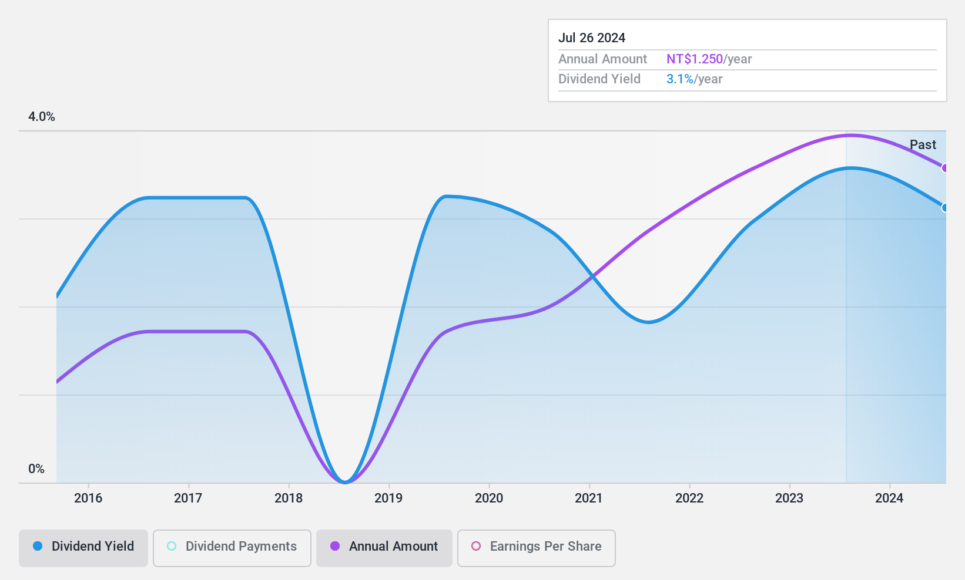Image resolution: width=965 pixels, height=580 pixels.
Task: Click the Past region label
Action: (923, 145)
